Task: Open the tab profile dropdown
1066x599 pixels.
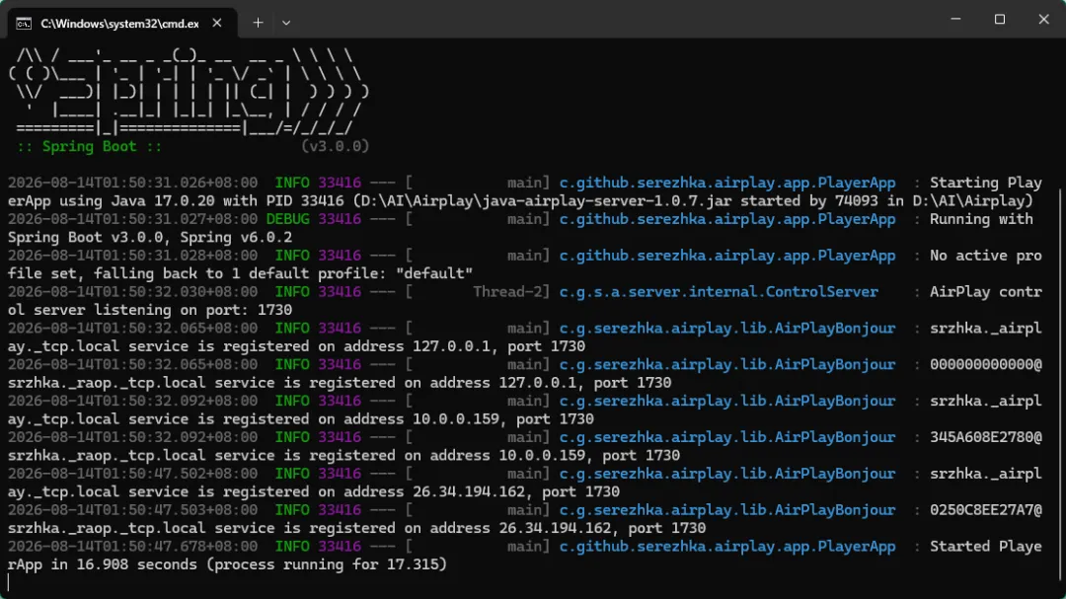Action: (x=286, y=23)
